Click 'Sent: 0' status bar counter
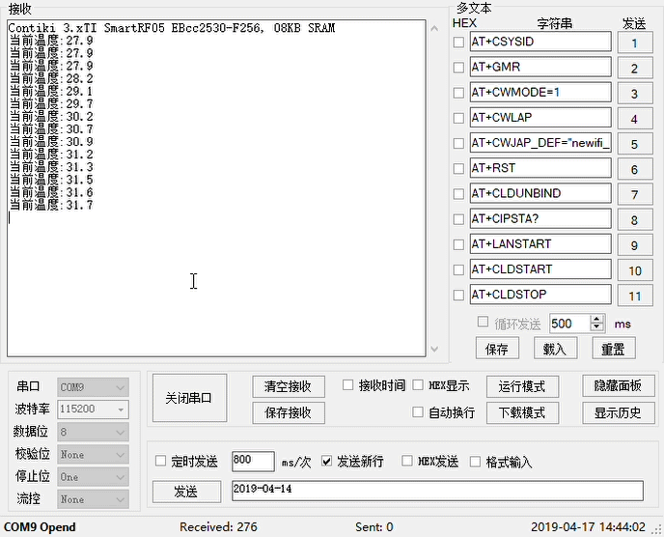Screen dimensions: 664x537 (x=374, y=526)
